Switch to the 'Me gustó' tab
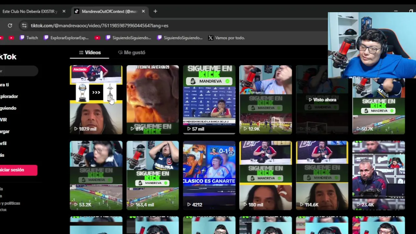 point(132,52)
